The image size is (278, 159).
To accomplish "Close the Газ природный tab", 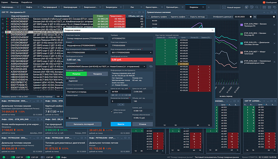I will tap(59, 7).
